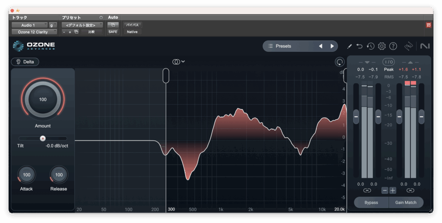Expand the <デフォルト設定> preset dropdown
This screenshot has height=223, width=442.
[x=82, y=25]
